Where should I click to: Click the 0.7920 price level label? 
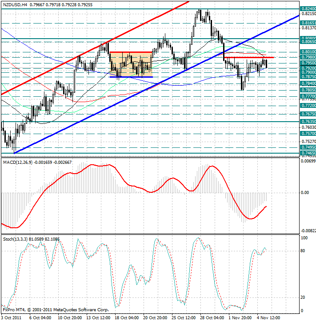click(308, 68)
